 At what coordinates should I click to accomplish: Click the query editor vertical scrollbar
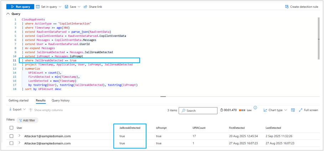318,38
